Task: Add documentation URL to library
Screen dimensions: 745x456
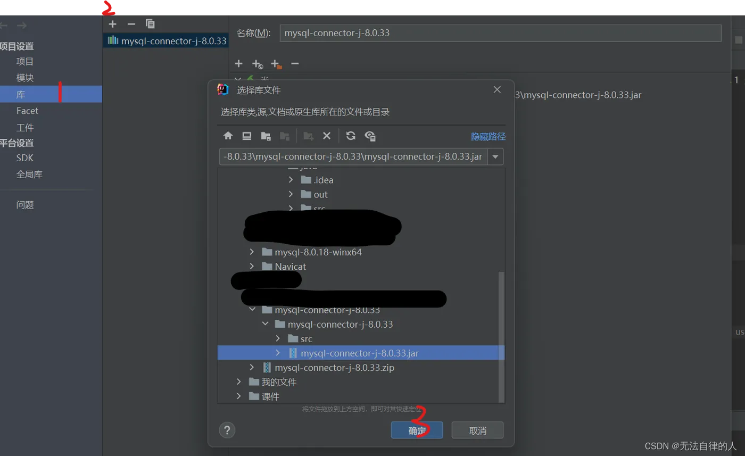Action: [x=258, y=64]
